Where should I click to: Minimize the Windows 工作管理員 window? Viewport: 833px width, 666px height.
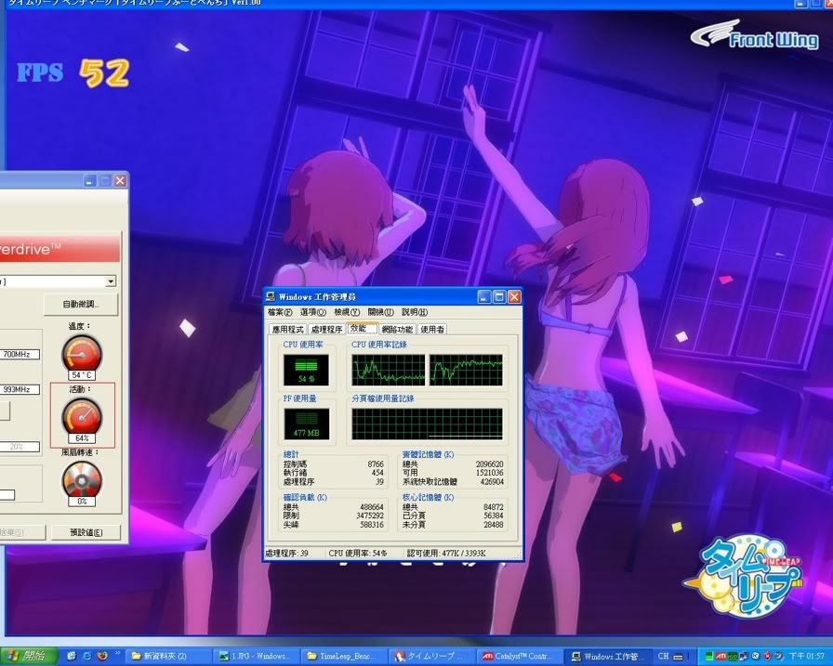click(484, 296)
